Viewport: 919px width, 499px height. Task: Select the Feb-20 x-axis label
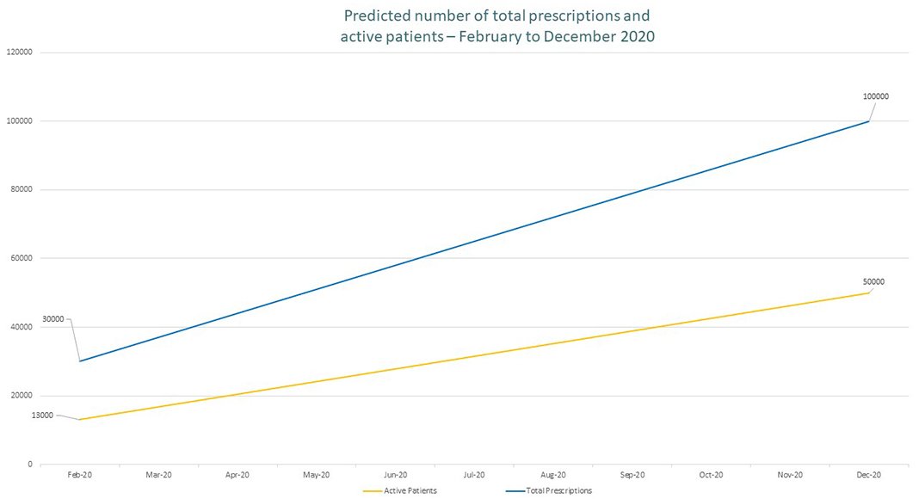(x=79, y=475)
